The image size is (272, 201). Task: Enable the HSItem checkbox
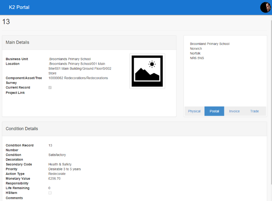coord(50,193)
